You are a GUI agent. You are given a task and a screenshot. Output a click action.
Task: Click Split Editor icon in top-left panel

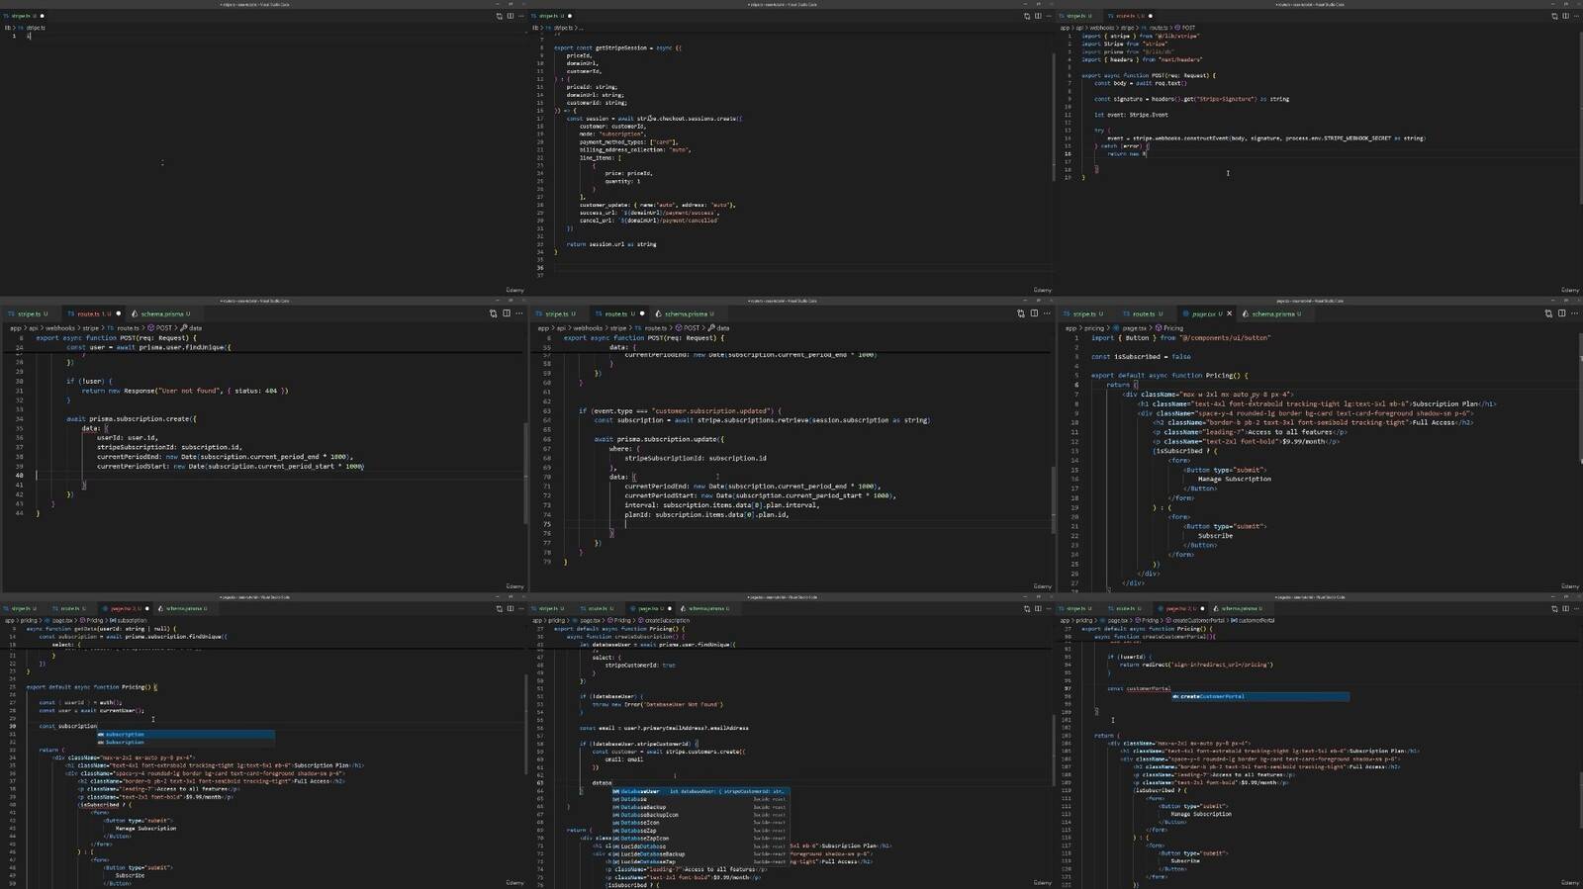511,16
